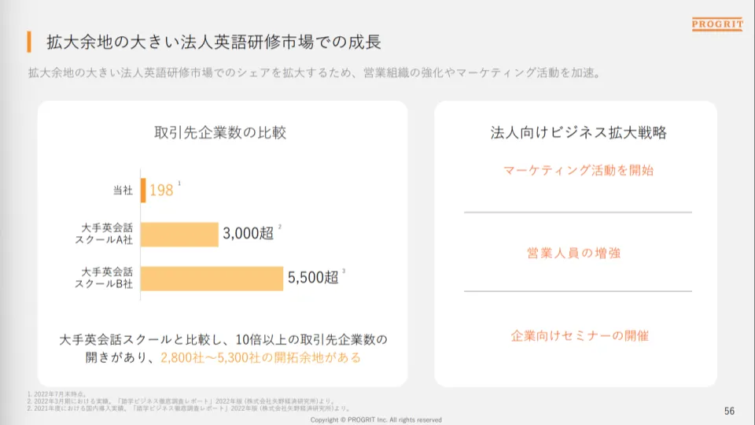This screenshot has width=755, height=425.
Task: Click the orange text 2,800社〜5,300社の開拓余地がある
Action: click(260, 358)
